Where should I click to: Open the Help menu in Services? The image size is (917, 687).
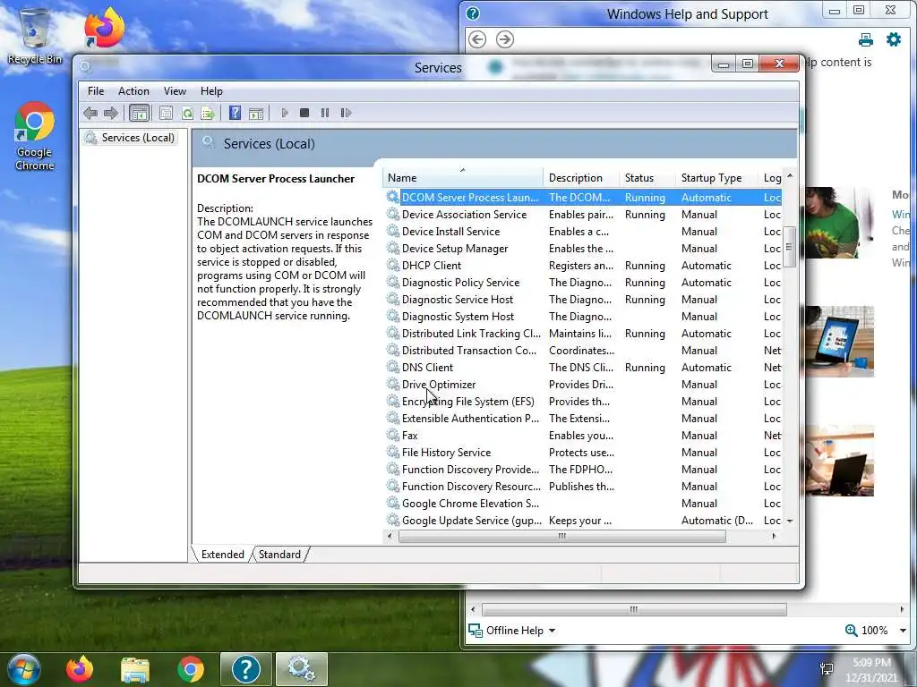point(211,91)
